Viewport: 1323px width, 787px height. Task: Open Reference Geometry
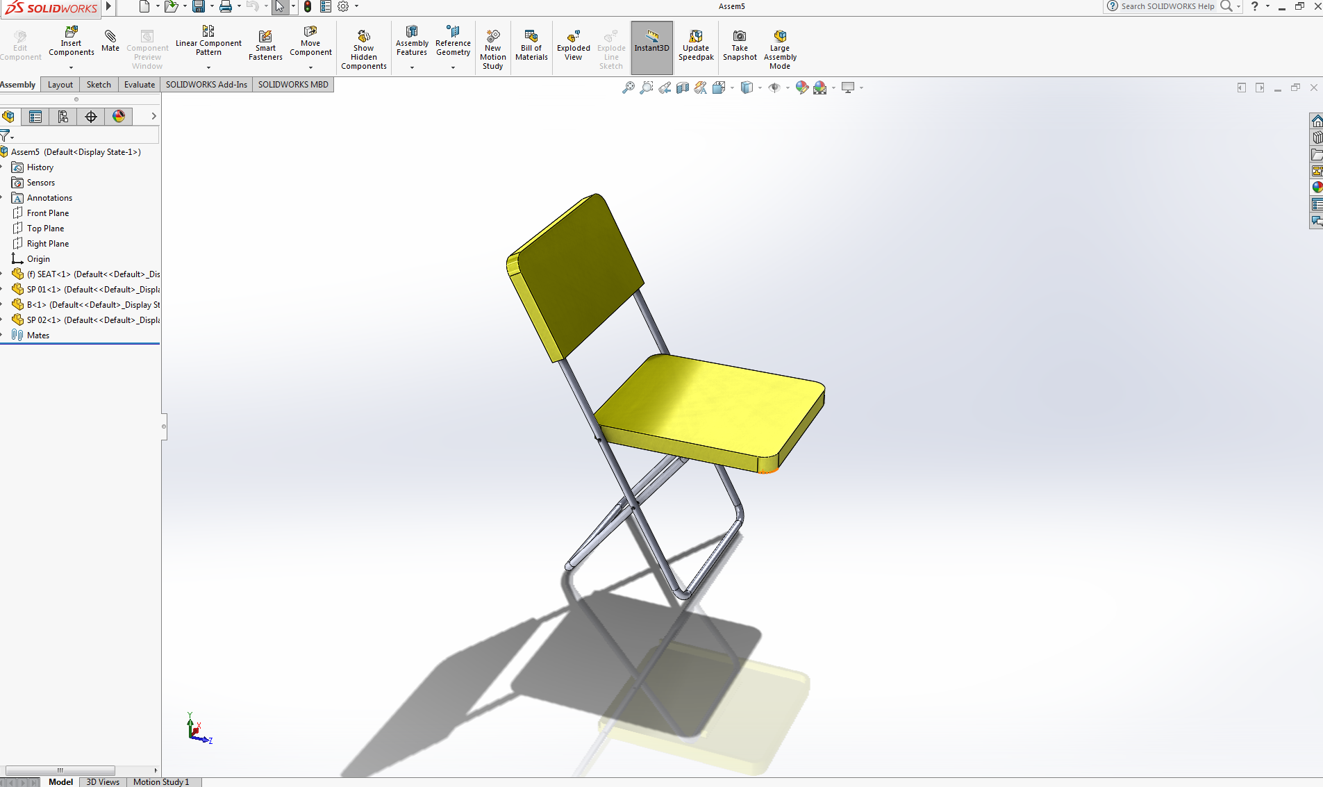453,42
